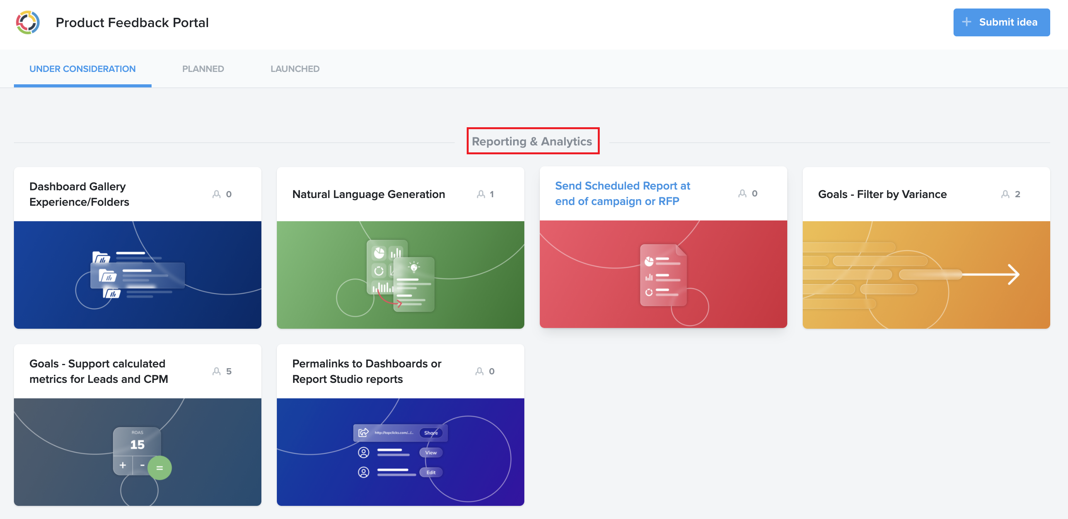Open the orange Filter by Variance thumbnail
Image resolution: width=1068 pixels, height=519 pixels.
point(926,275)
